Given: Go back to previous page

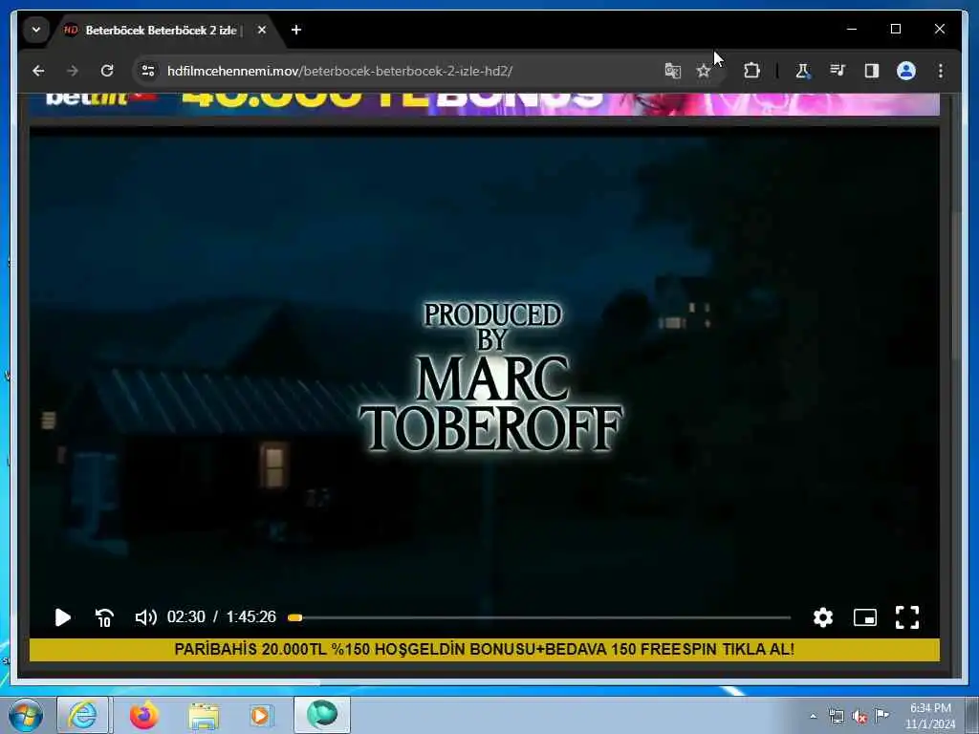Looking at the screenshot, I should [38, 71].
